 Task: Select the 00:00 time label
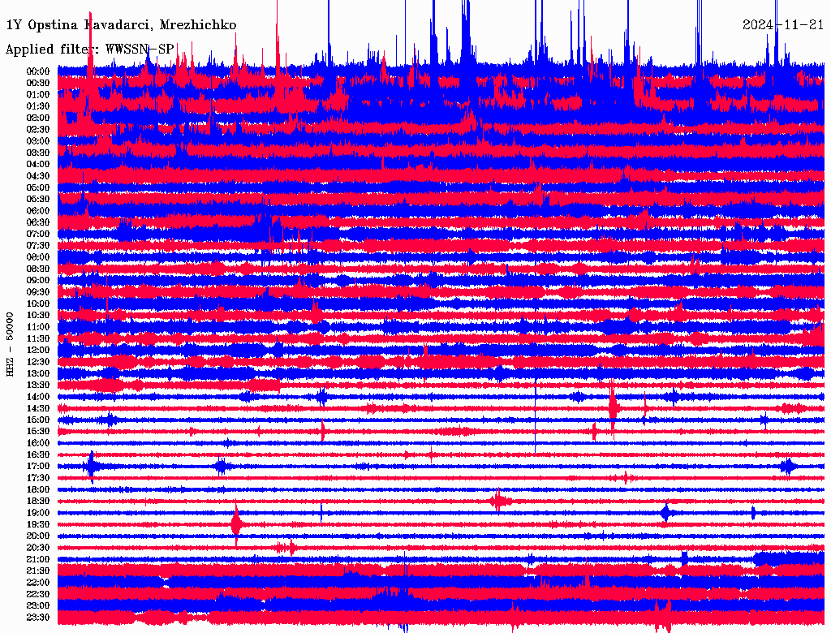tap(38, 71)
